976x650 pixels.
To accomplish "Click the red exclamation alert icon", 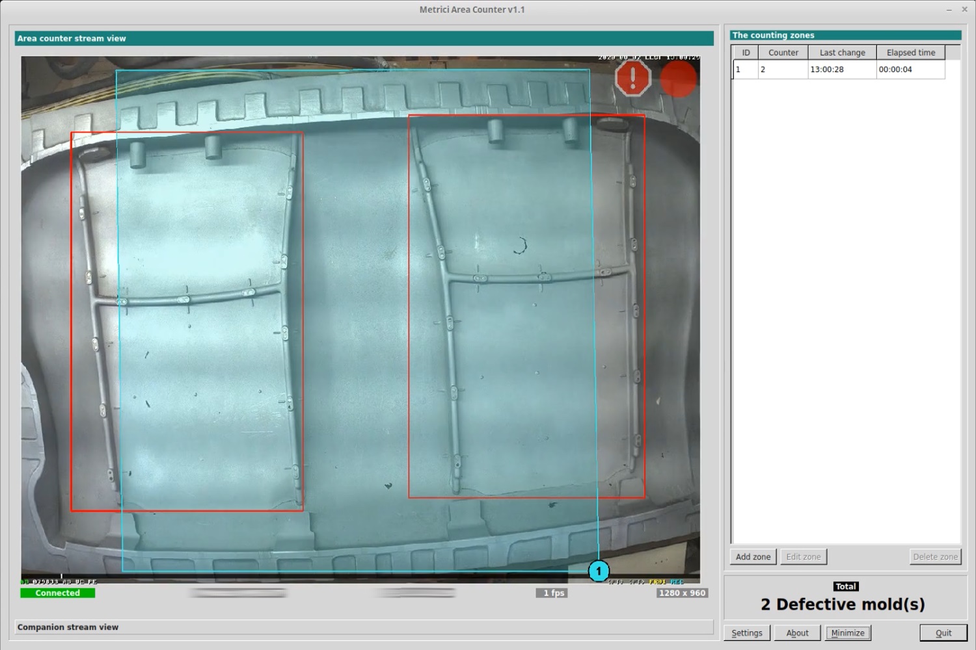I will click(x=632, y=79).
